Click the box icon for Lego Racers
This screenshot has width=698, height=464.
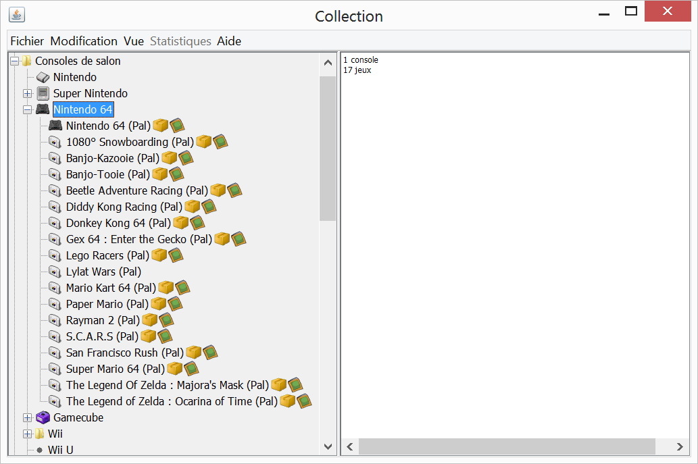click(x=159, y=255)
